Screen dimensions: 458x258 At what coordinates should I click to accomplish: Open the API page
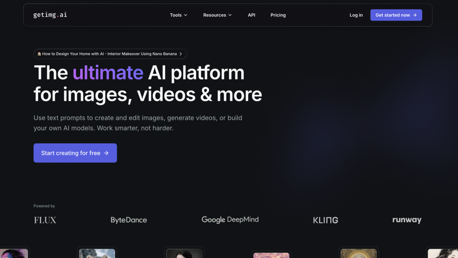coord(252,15)
